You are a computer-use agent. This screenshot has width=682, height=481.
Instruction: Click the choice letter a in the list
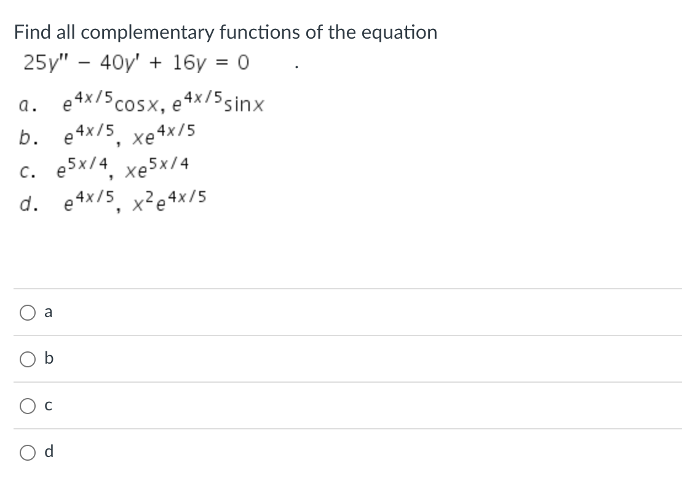click(x=24, y=103)
